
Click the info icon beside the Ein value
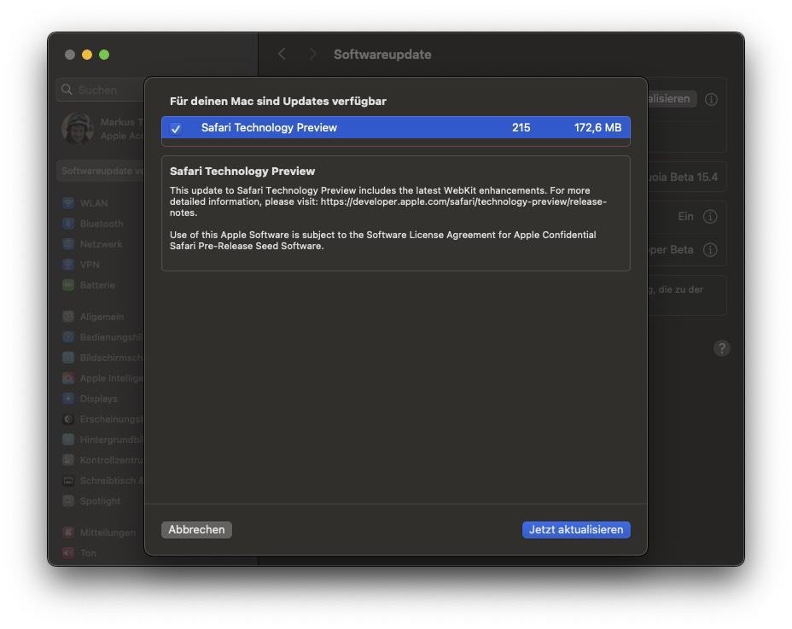point(710,217)
